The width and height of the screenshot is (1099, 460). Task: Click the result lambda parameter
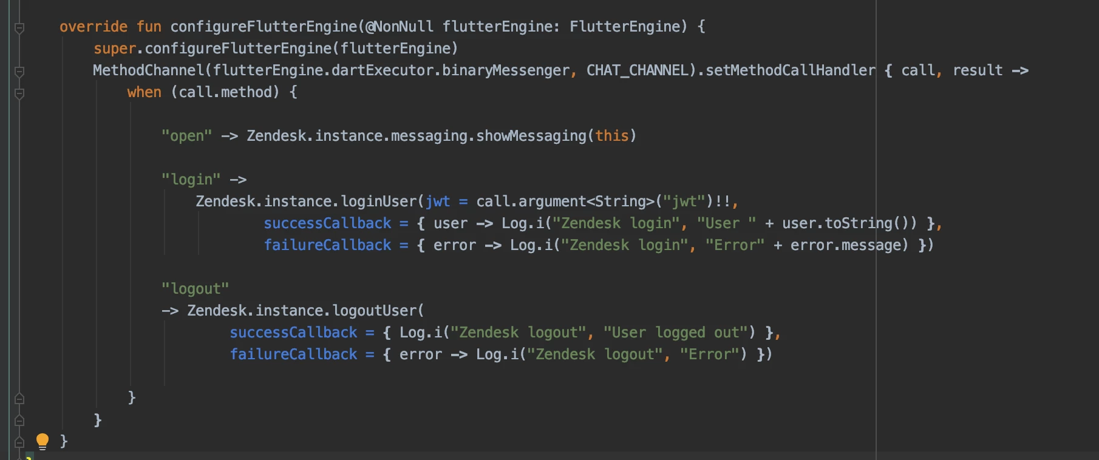point(978,70)
